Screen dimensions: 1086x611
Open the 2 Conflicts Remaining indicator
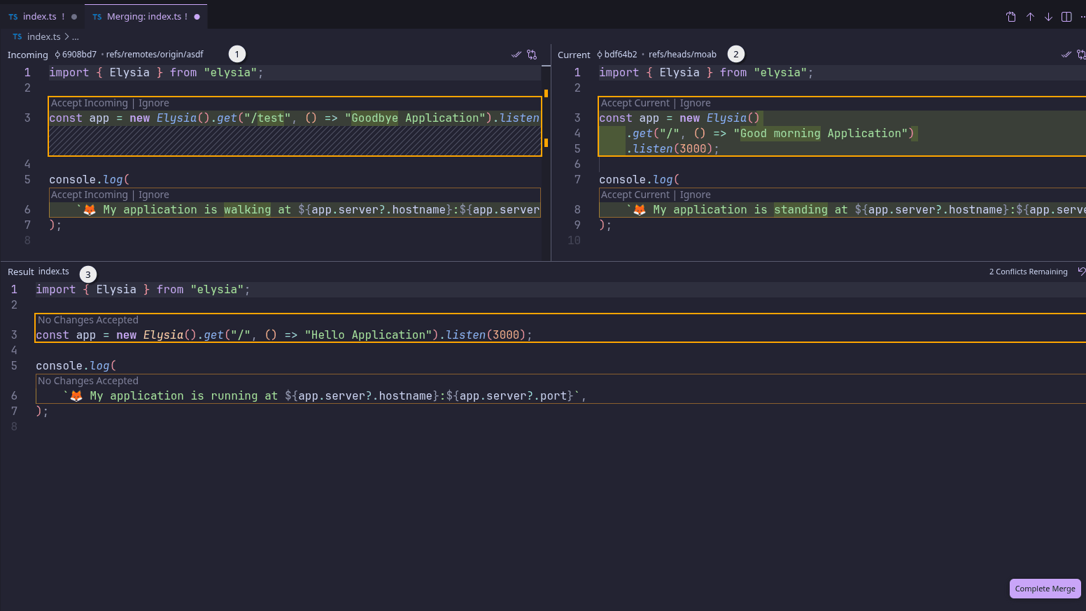pos(1029,272)
